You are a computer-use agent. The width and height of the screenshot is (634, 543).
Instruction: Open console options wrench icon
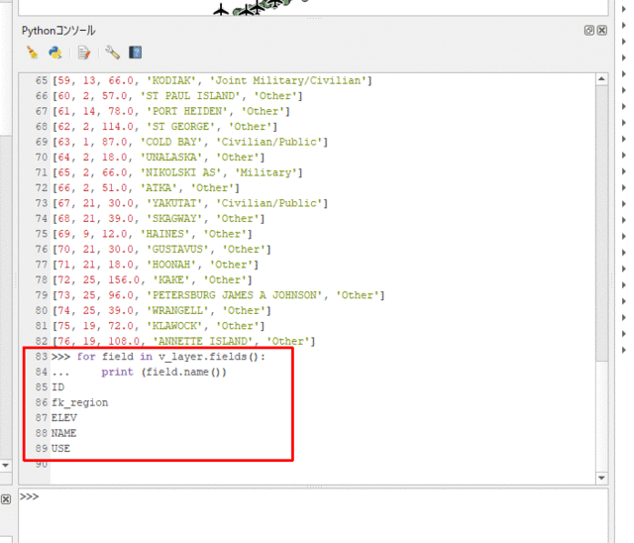point(112,53)
